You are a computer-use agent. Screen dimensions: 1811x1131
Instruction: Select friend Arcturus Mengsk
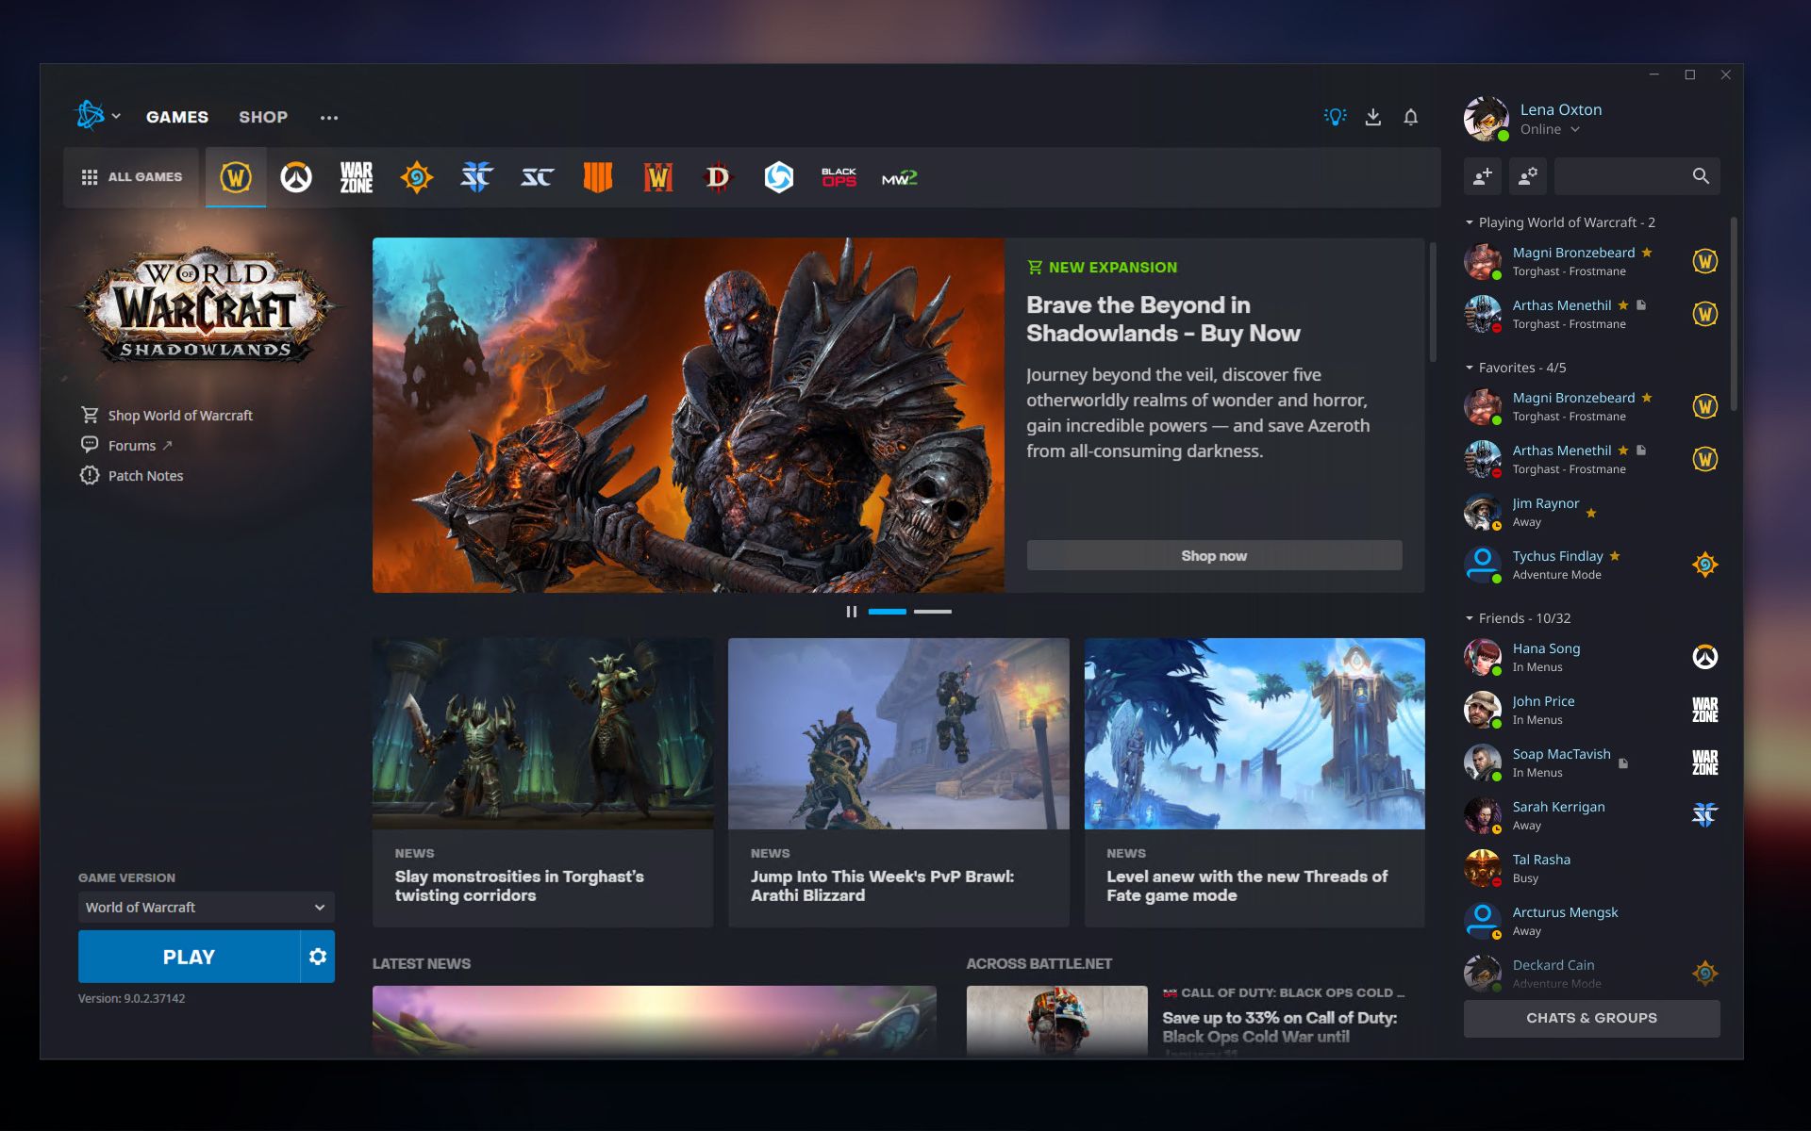[x=1591, y=921]
